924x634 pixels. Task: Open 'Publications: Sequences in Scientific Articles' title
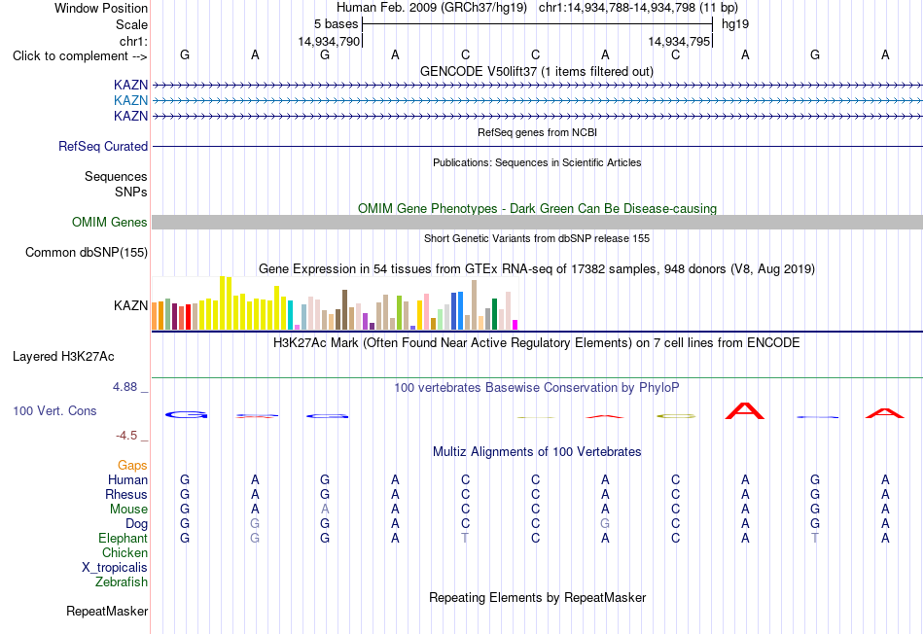click(x=537, y=162)
